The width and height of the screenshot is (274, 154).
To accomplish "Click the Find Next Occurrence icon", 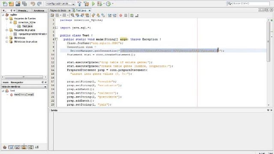I will click(x=82, y=15).
